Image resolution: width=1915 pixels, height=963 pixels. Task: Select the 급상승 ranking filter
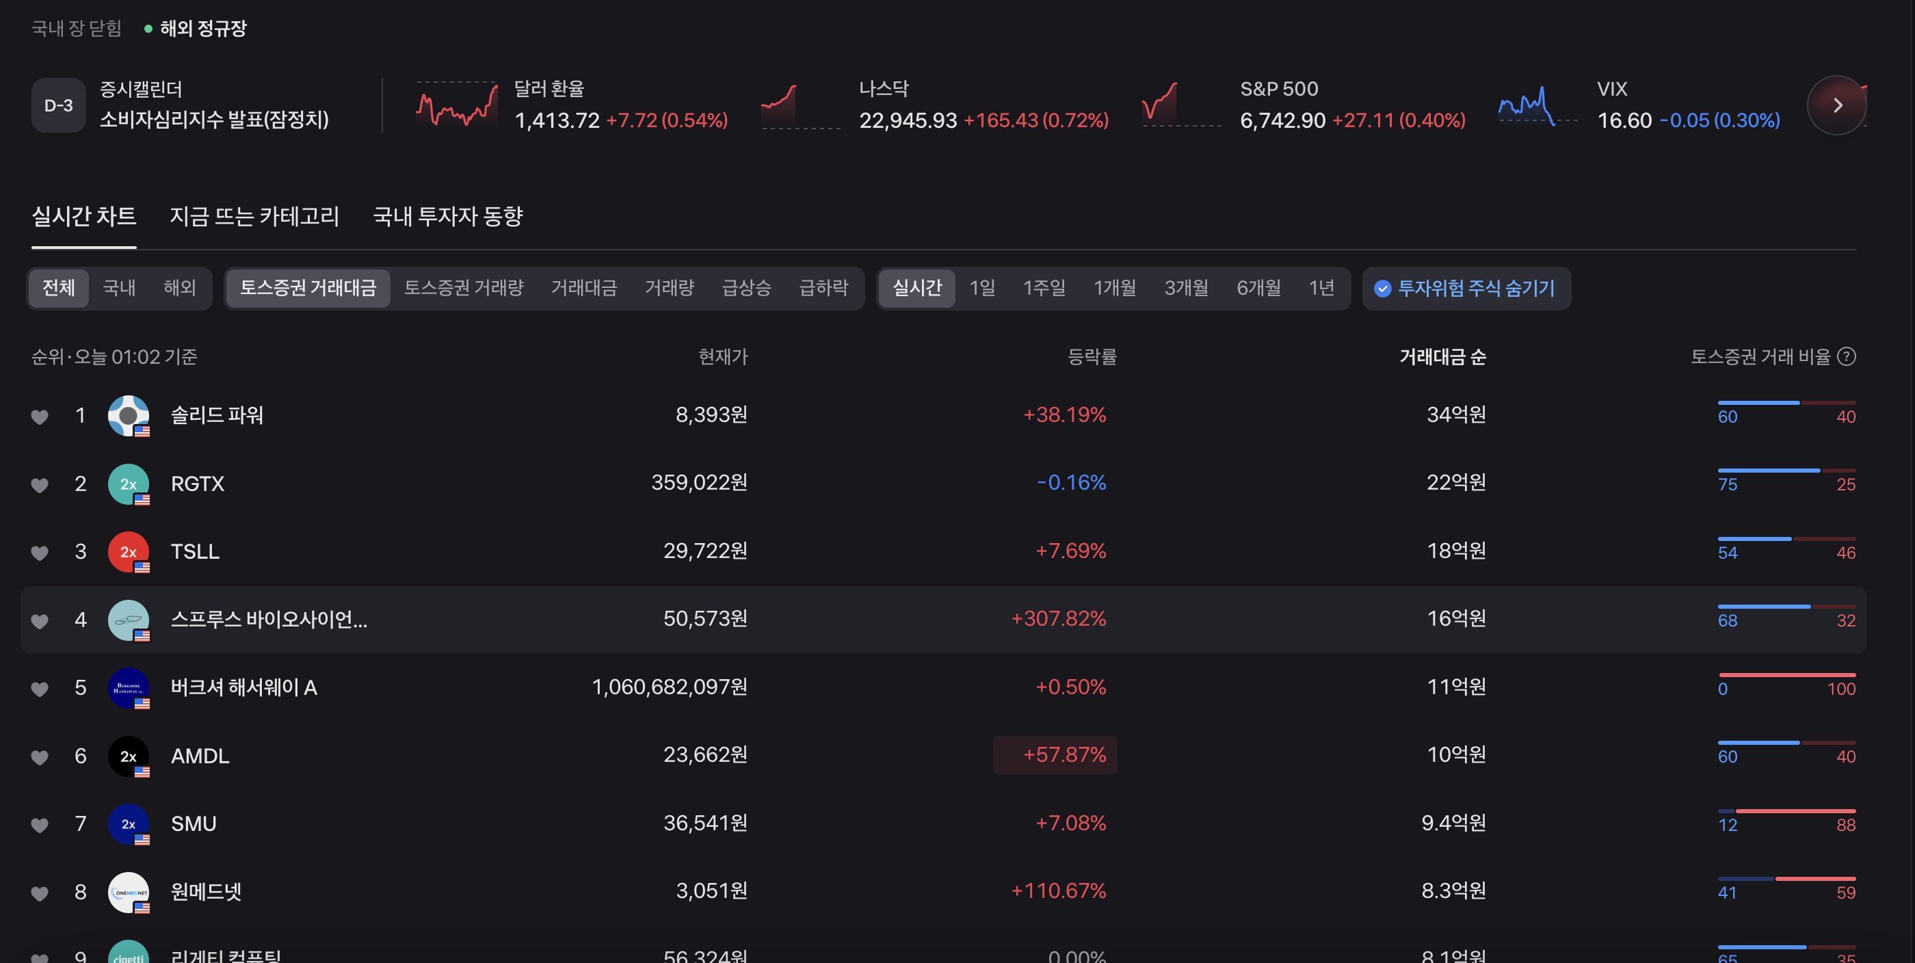746,288
